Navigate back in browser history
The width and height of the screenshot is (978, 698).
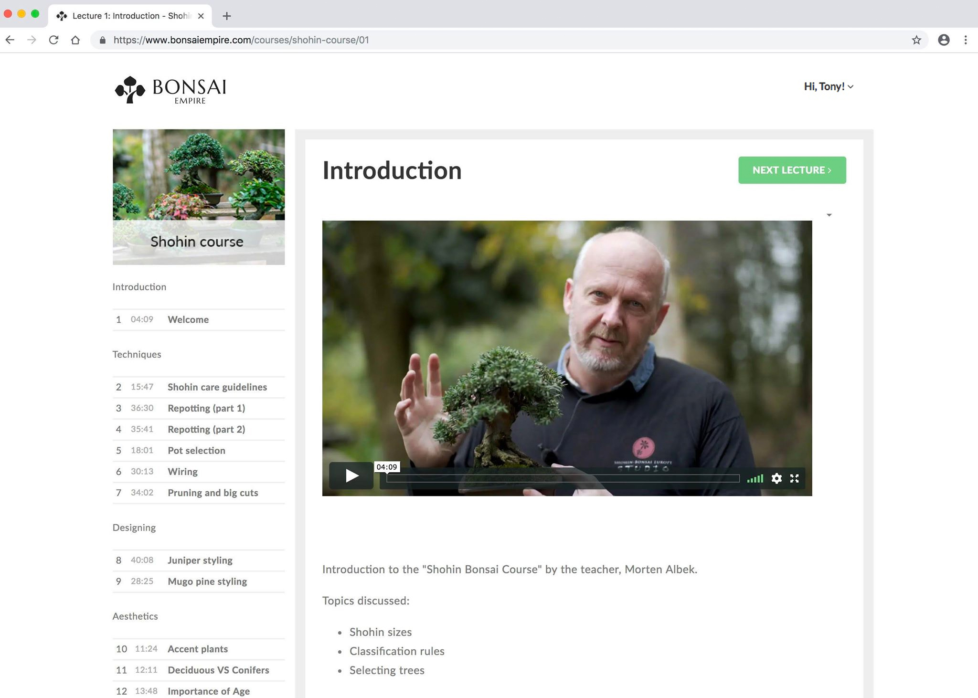[x=10, y=40]
